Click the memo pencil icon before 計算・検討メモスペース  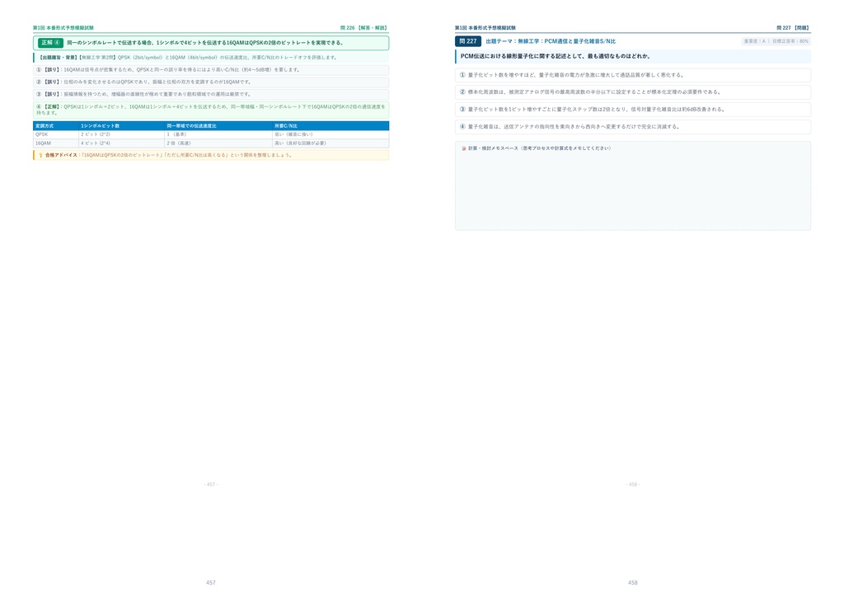pos(464,148)
